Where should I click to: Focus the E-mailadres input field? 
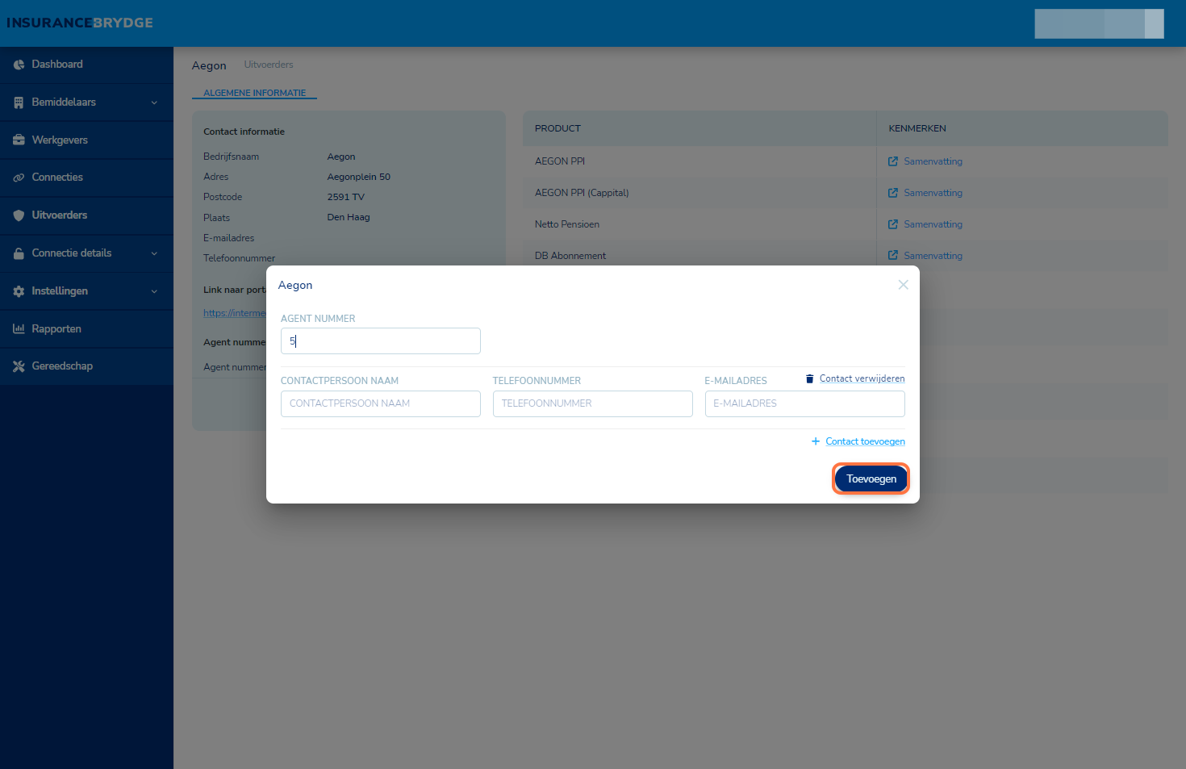pyautogui.click(x=805, y=403)
